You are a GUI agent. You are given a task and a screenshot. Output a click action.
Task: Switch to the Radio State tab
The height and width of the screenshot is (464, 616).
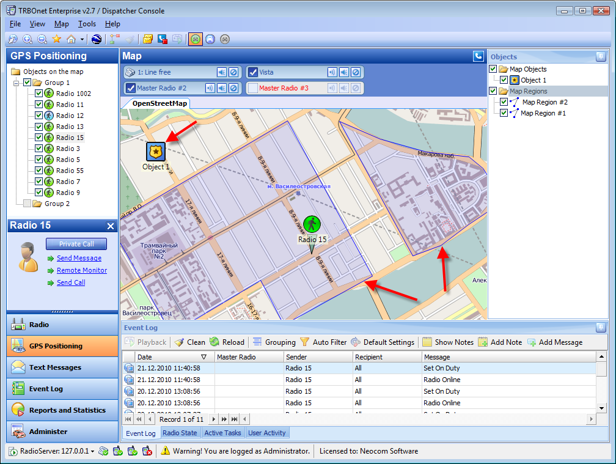click(180, 433)
